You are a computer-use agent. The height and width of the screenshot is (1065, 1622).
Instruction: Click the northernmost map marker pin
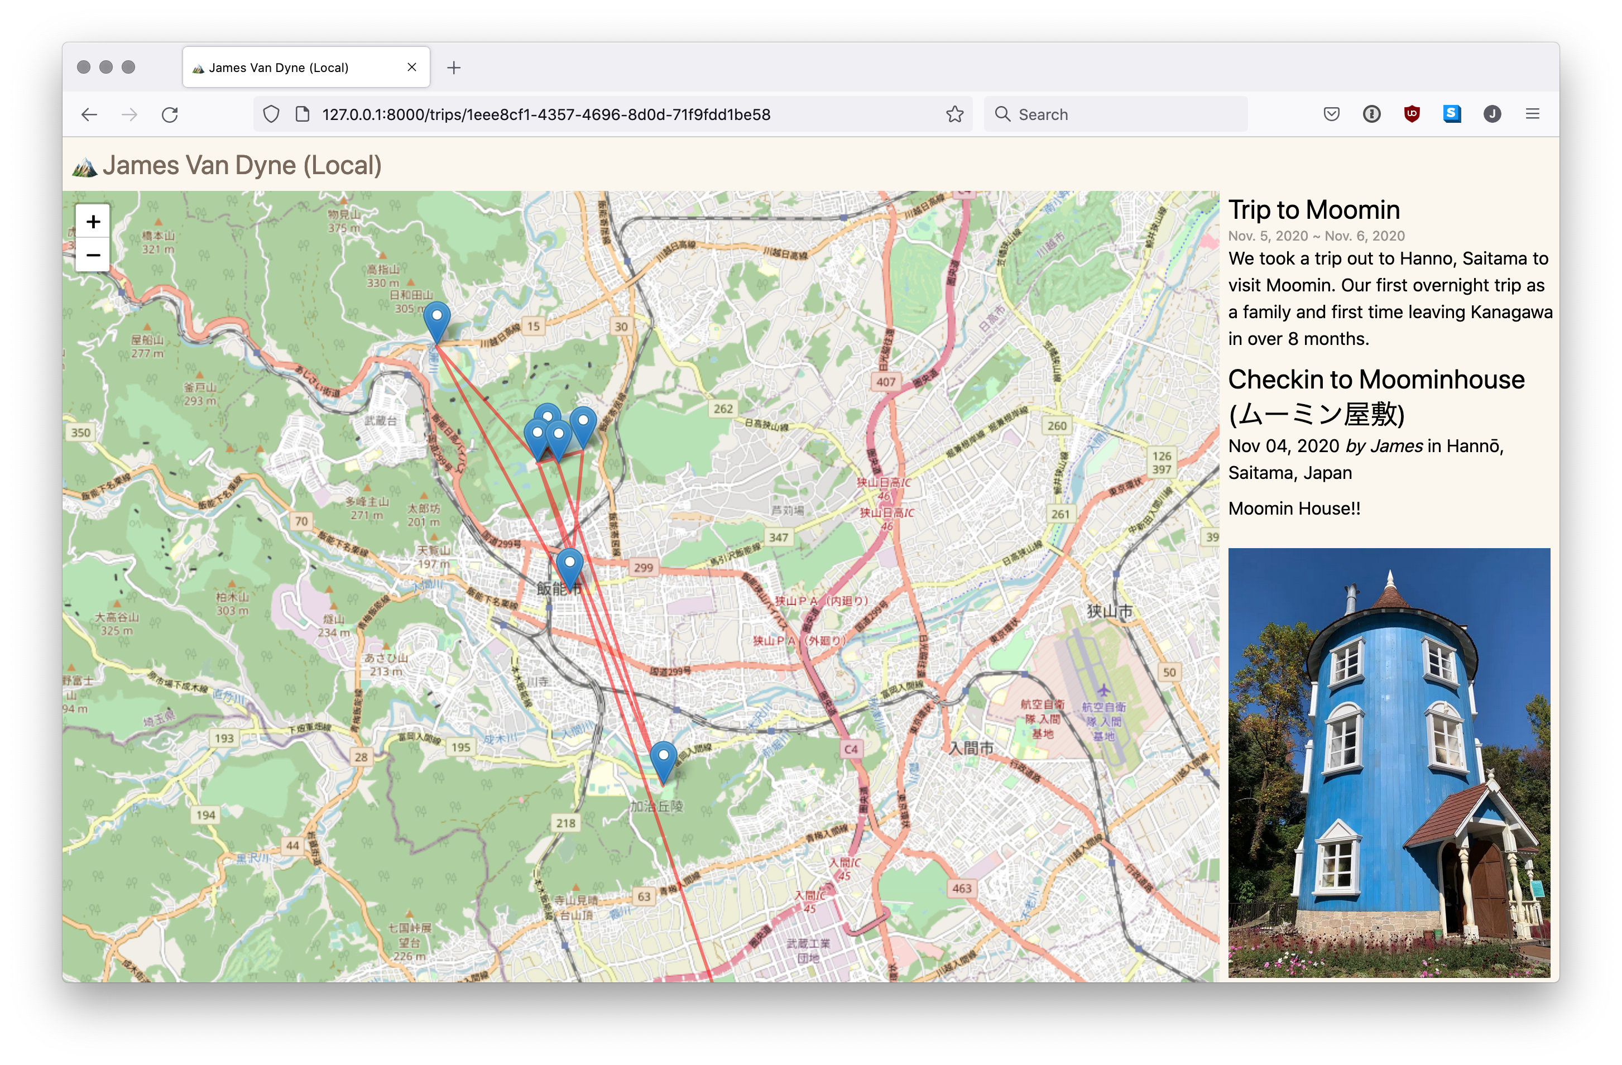437,320
